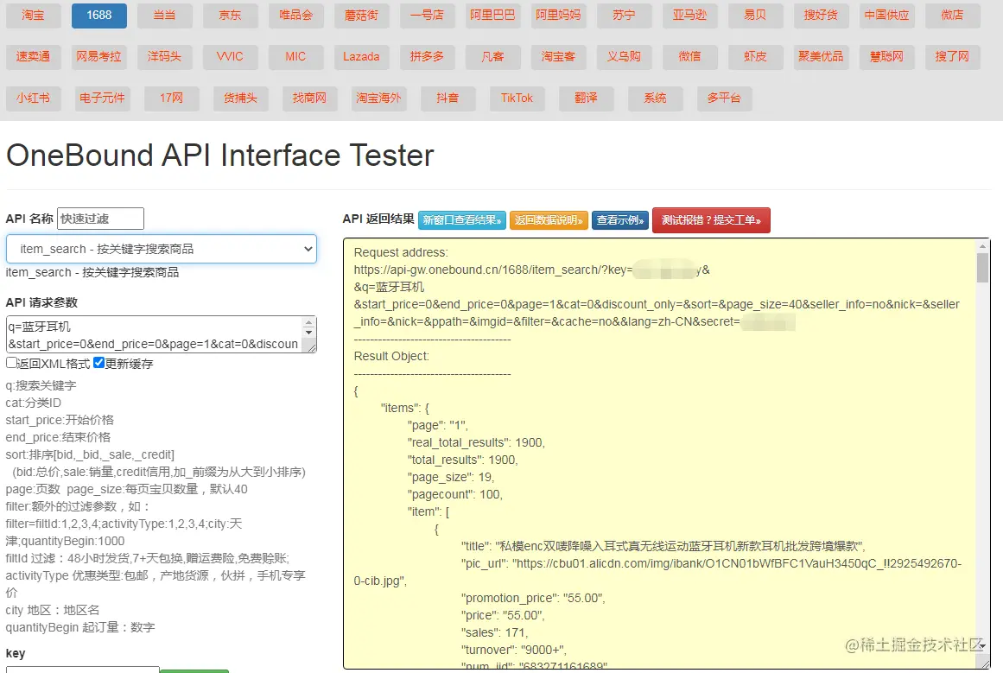Switch to the 多平台 tab
1003x673 pixels.
point(724,98)
